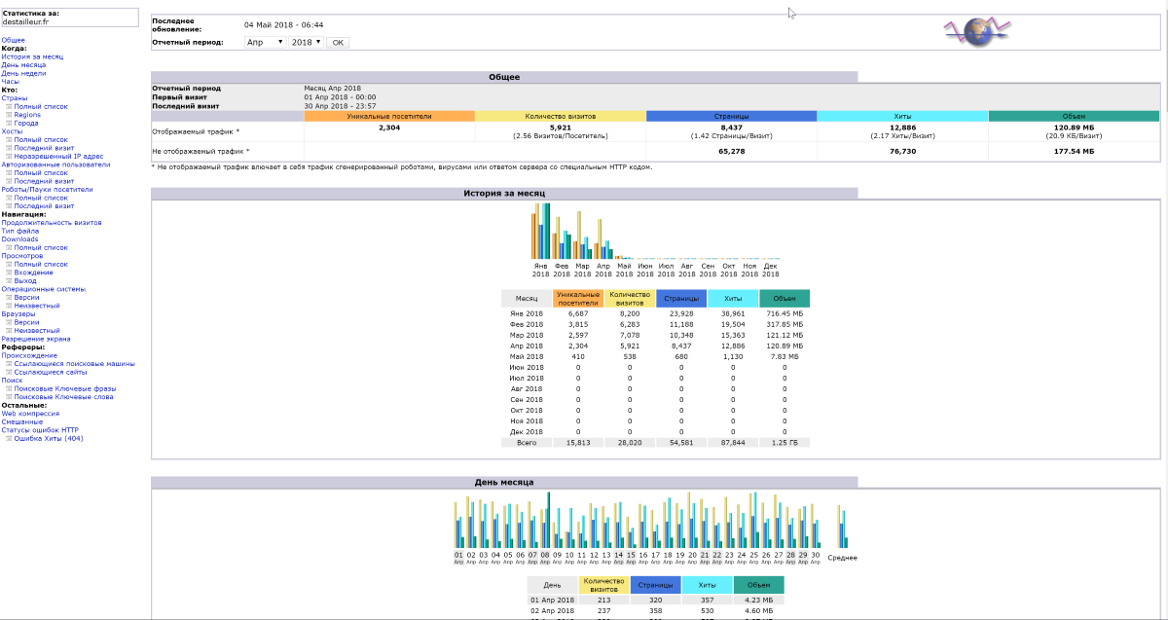Open the year dropdown showing 2018
This screenshot has width=1168, height=620.
pyautogui.click(x=306, y=43)
